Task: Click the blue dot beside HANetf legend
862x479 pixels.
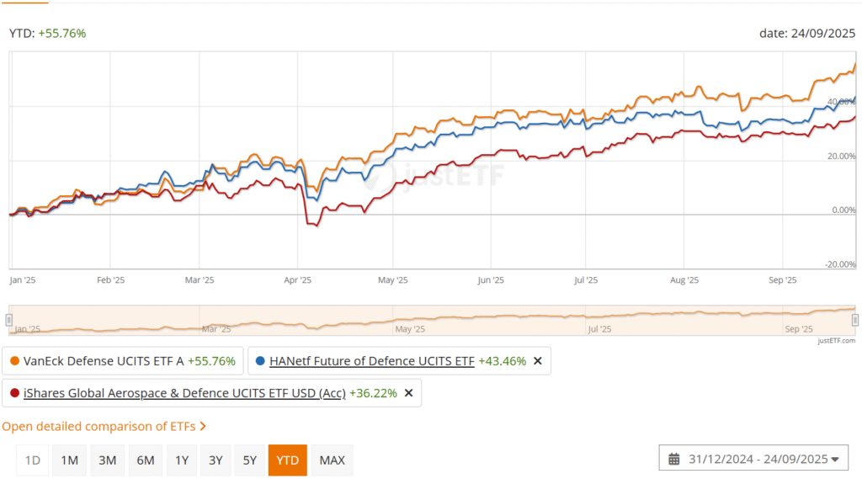Action: click(261, 361)
